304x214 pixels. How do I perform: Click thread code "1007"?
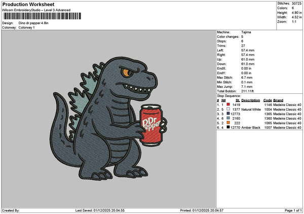[x=268, y=128]
